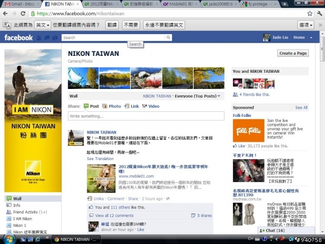Click the Link share option

(x=132, y=106)
